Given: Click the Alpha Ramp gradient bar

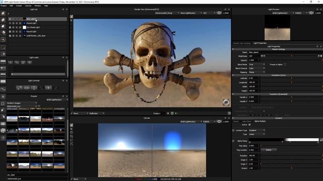Looking at the screenshot, I should [x=284, y=140].
